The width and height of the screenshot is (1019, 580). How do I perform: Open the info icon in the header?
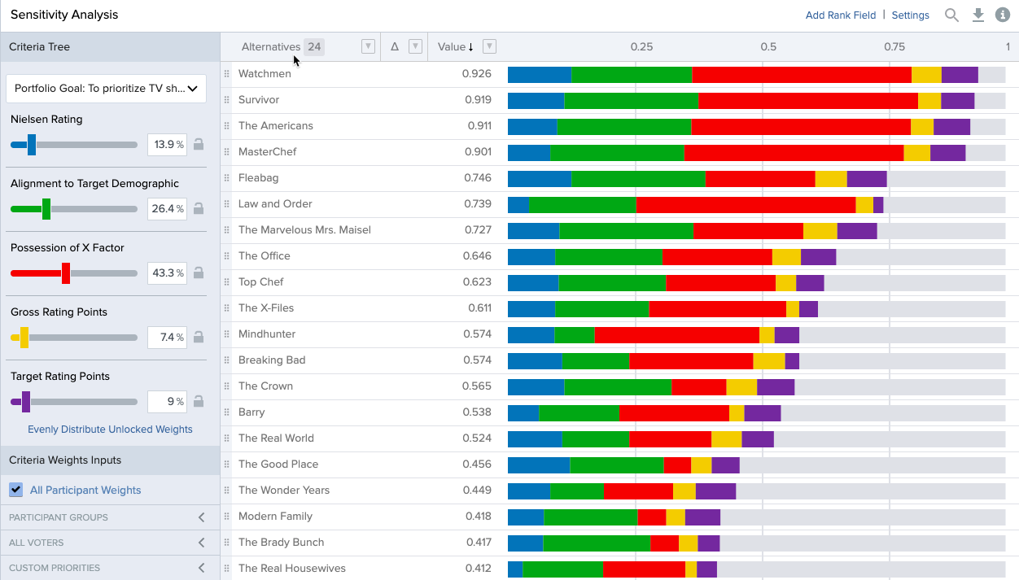(1003, 15)
